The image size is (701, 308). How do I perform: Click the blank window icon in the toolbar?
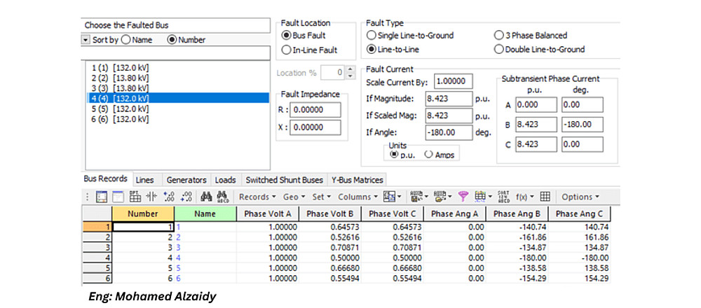[x=118, y=197]
